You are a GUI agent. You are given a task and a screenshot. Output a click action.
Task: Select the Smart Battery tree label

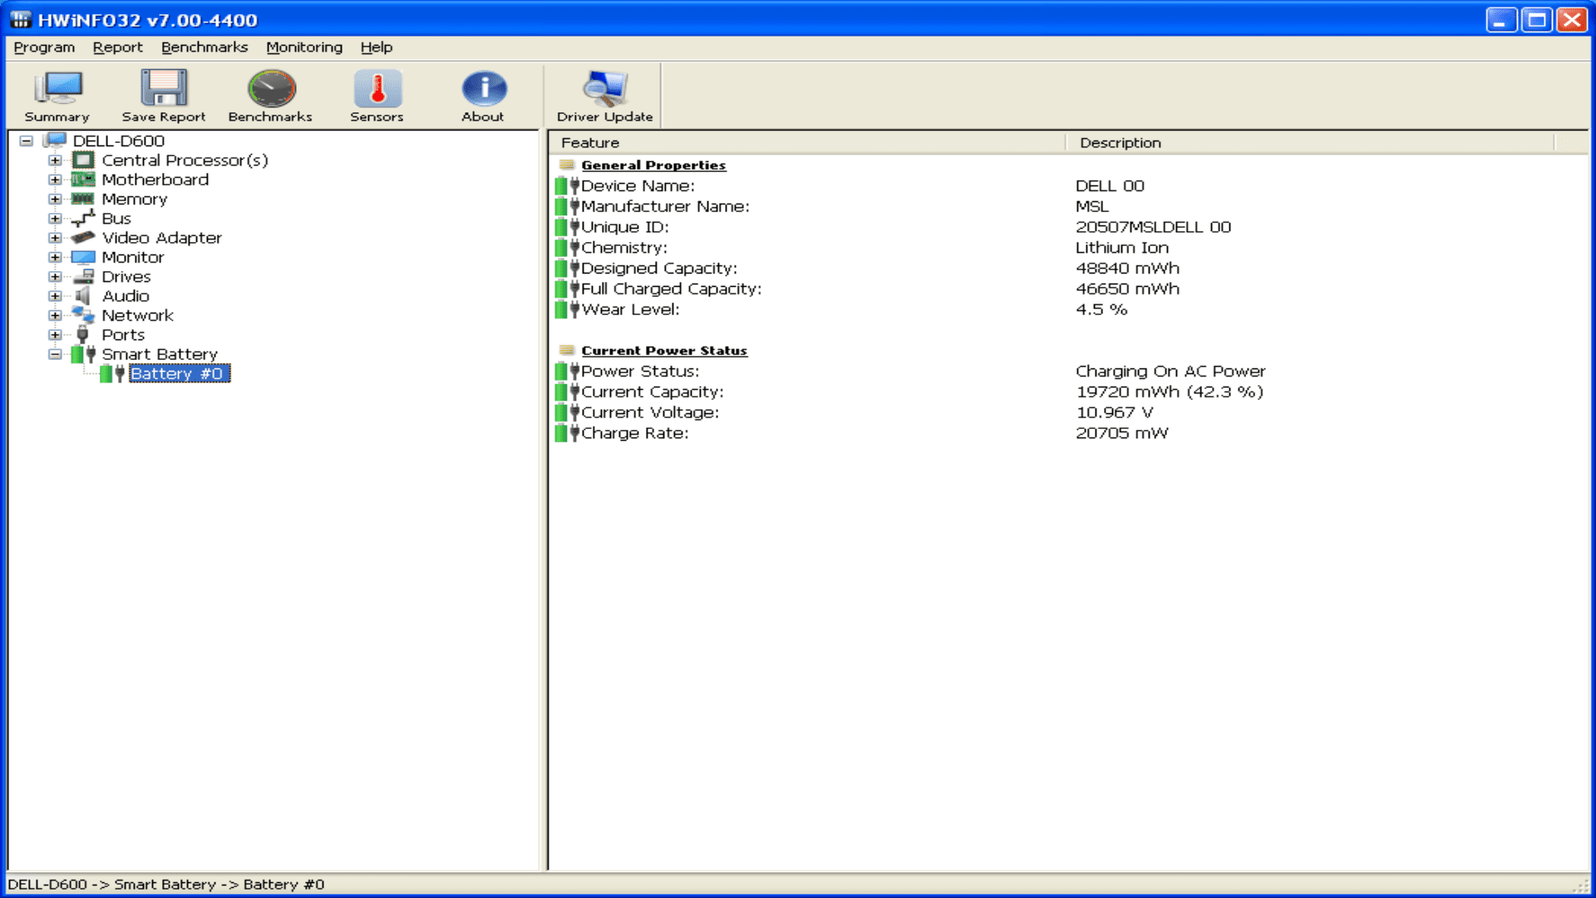coord(160,354)
